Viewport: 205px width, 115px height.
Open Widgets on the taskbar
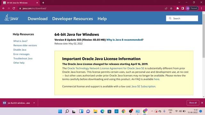[81, 111]
